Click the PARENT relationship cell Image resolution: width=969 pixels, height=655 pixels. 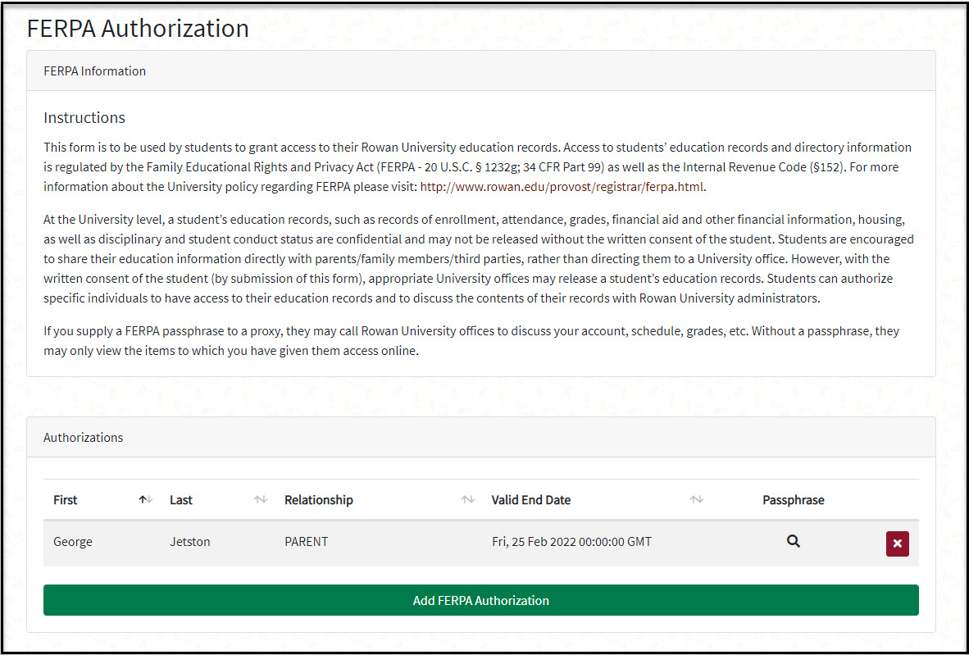[x=307, y=542]
